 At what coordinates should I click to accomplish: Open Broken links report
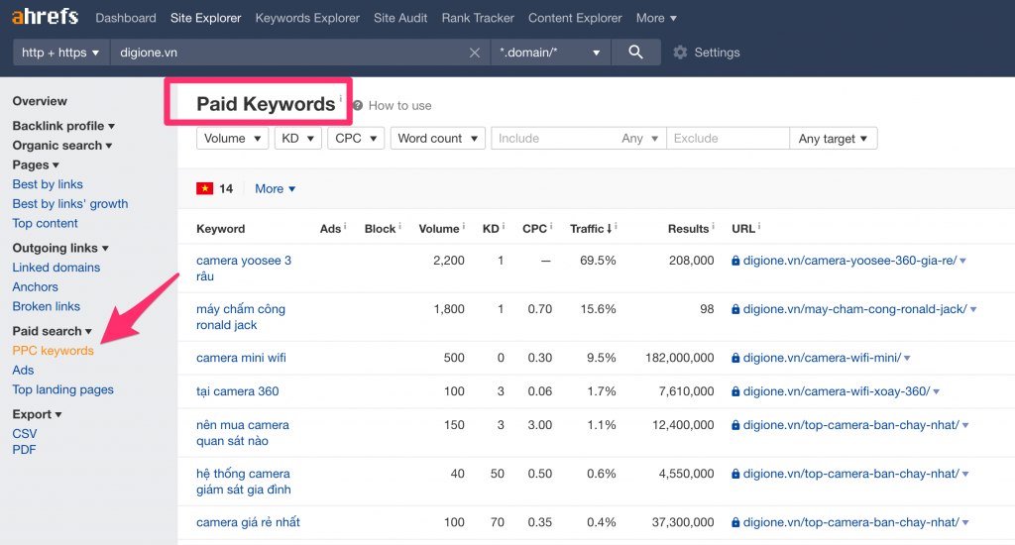click(46, 306)
